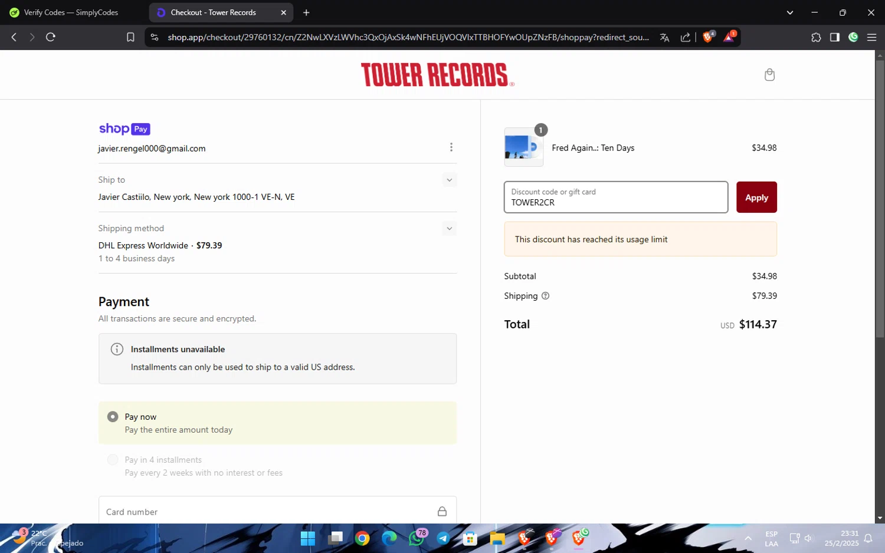Open notifications bell in taskbar
Viewport: 885px width, 553px height.
[868, 538]
